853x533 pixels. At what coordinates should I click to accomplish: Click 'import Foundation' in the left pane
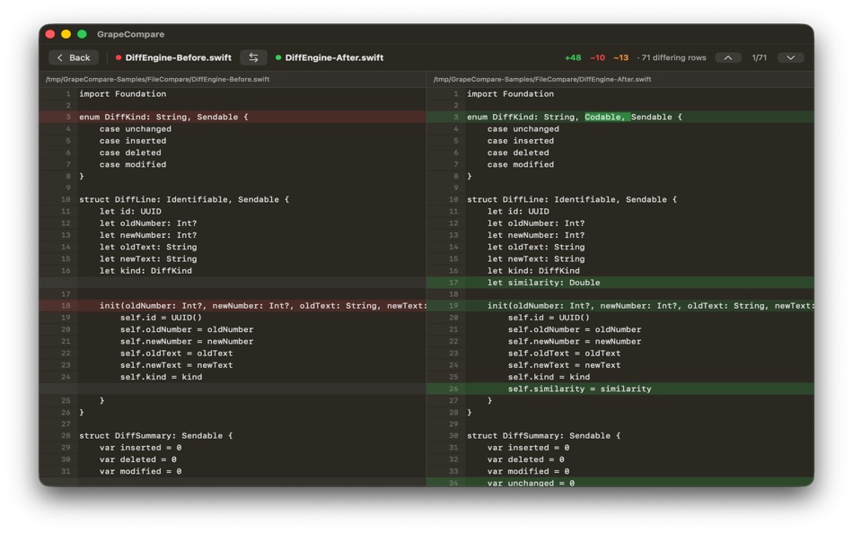coord(122,94)
